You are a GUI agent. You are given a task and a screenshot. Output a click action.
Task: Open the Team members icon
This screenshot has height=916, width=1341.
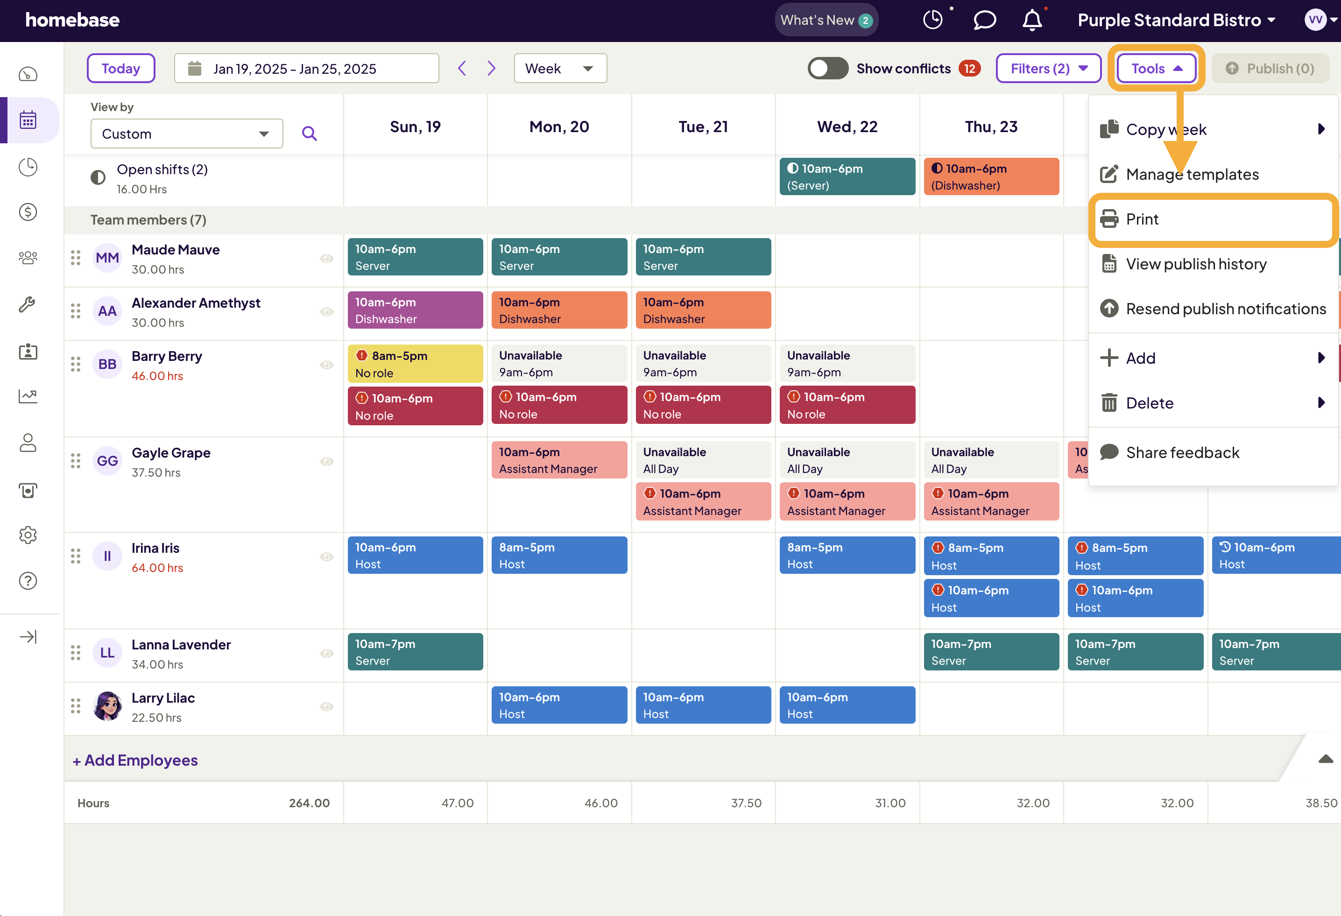(x=28, y=258)
